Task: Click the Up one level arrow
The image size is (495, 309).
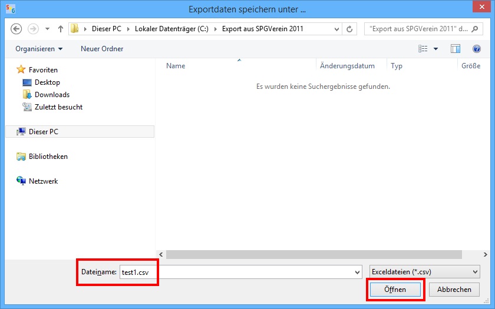Action: point(61,29)
